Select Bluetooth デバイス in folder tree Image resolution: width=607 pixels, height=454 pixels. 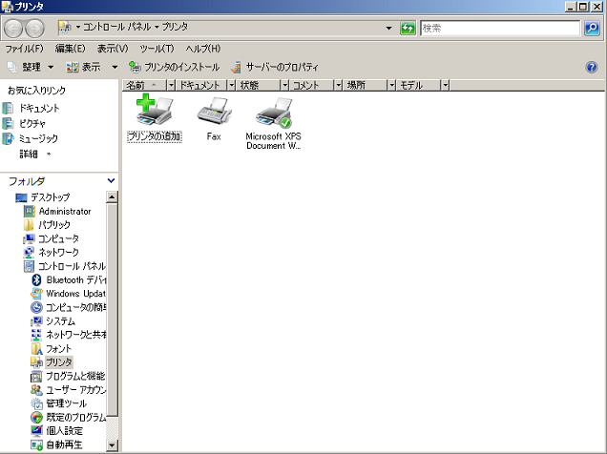[x=75, y=279]
